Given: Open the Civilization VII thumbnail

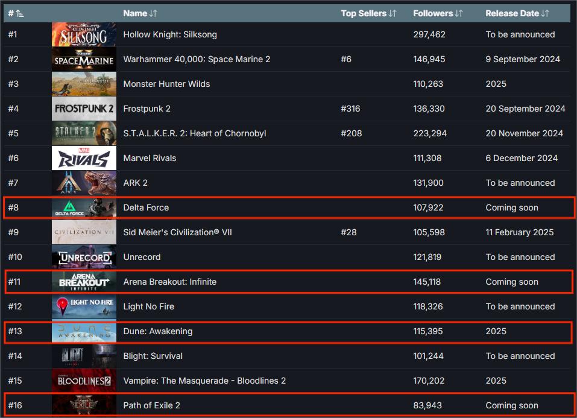Looking at the screenshot, I should click(84, 232).
